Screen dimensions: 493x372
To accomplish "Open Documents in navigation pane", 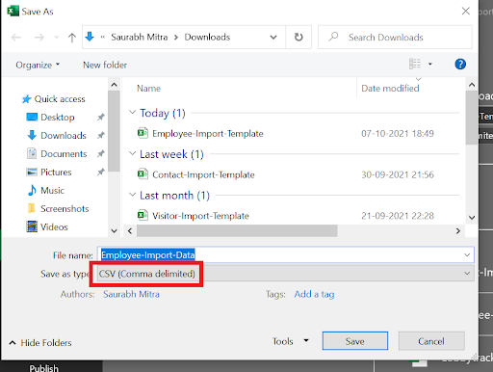I will click(57, 154).
